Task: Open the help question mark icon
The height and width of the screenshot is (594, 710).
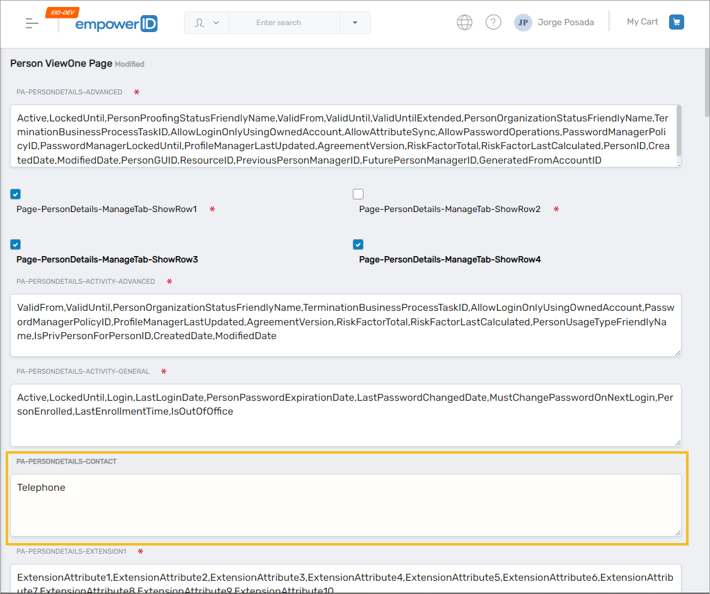Action: [493, 23]
